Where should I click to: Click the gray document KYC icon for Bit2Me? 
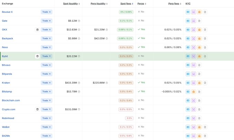pyautogui.click(x=205, y=136)
